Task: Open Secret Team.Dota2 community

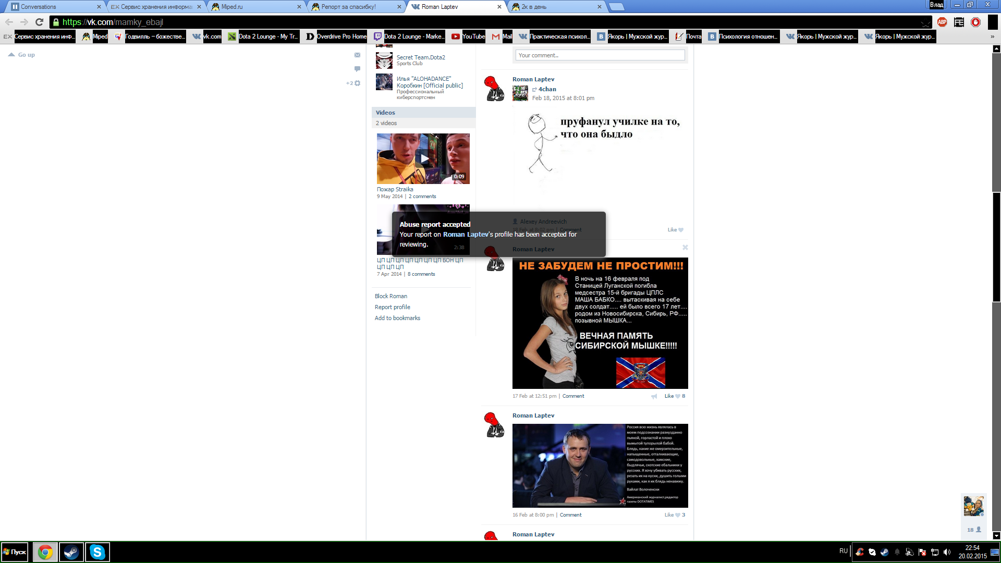Action: (x=421, y=57)
